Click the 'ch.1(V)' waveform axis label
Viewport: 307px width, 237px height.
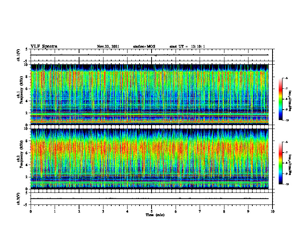point(18,55)
